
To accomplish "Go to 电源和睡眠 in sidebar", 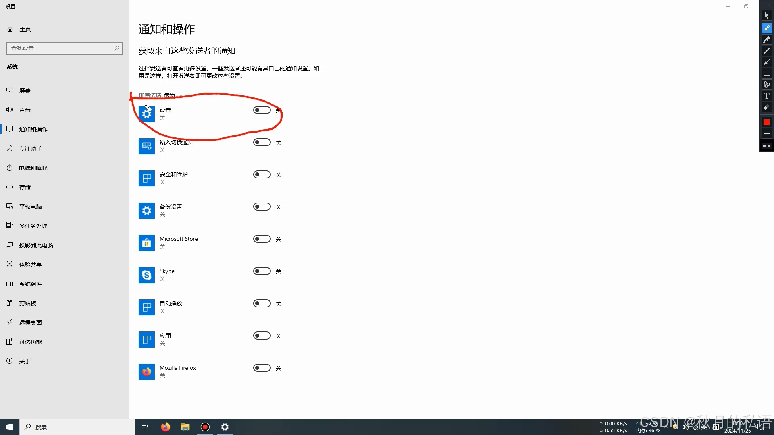I will click(33, 168).
